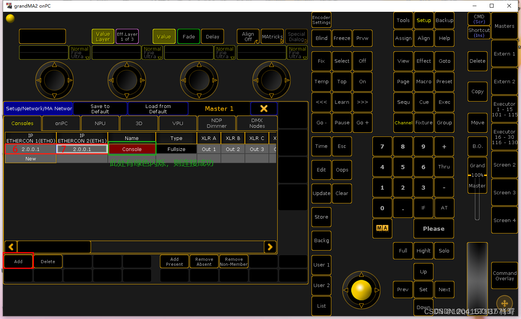Open Encoder Settings
Screen dimensions: 521x319
(321, 20)
